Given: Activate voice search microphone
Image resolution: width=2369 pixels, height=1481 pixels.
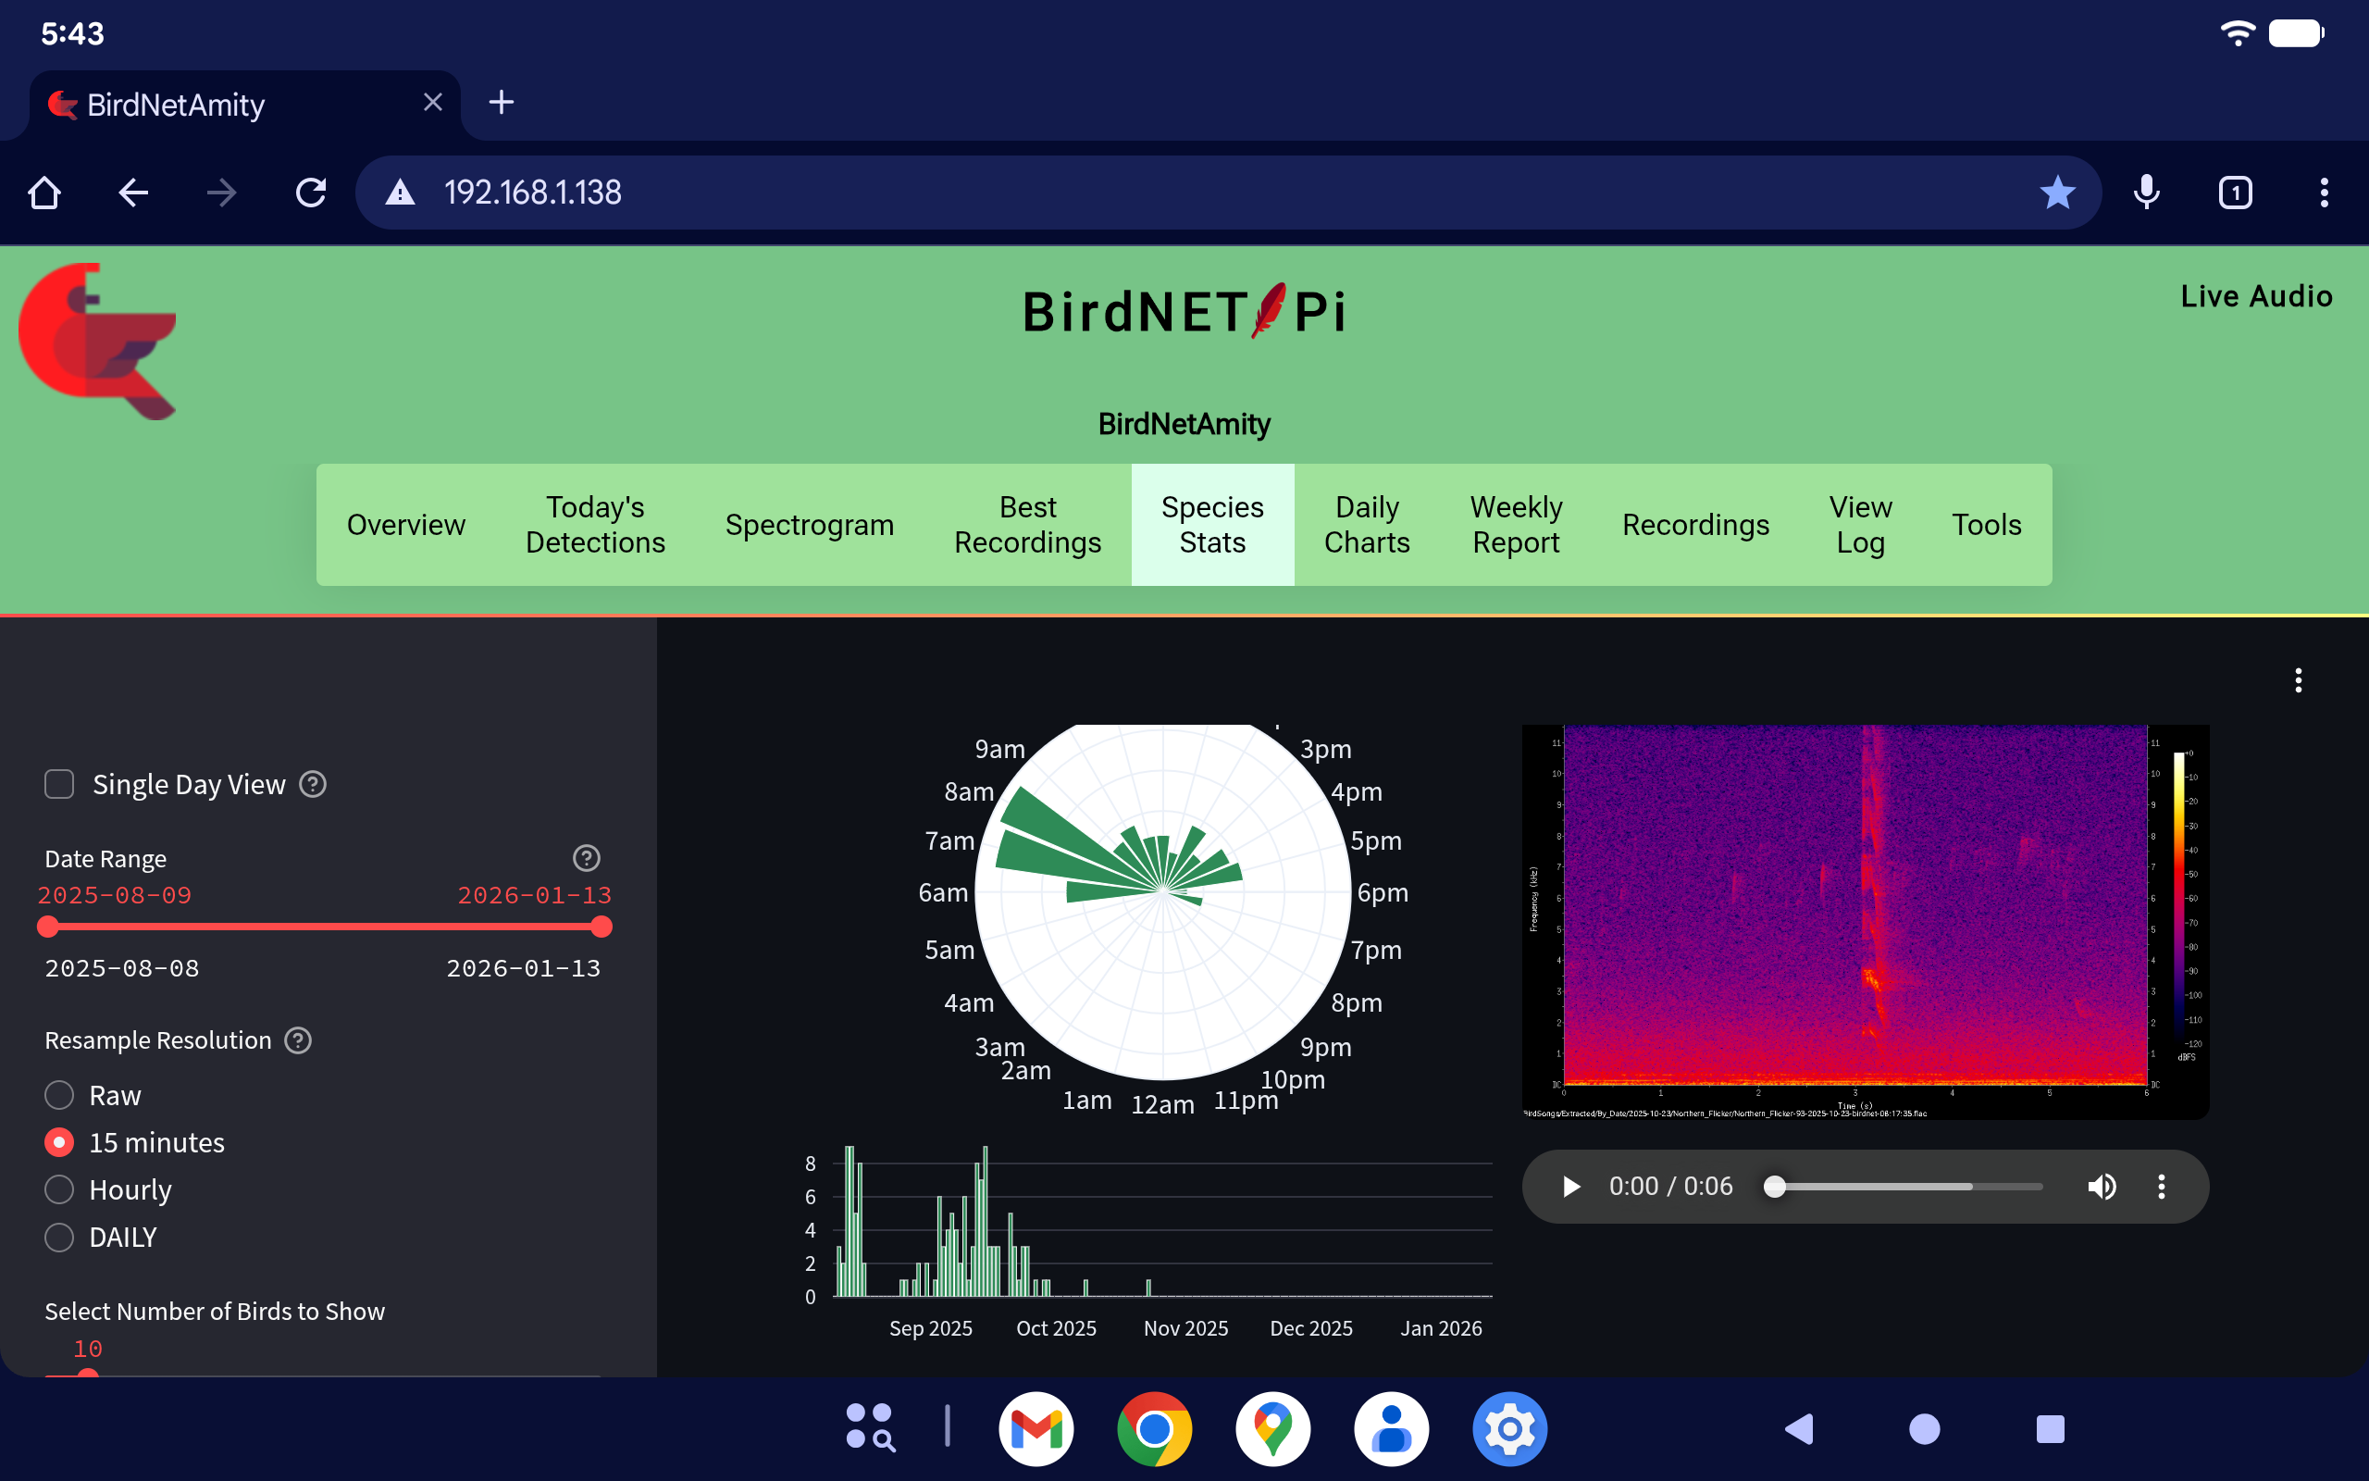Looking at the screenshot, I should pos(2146,192).
